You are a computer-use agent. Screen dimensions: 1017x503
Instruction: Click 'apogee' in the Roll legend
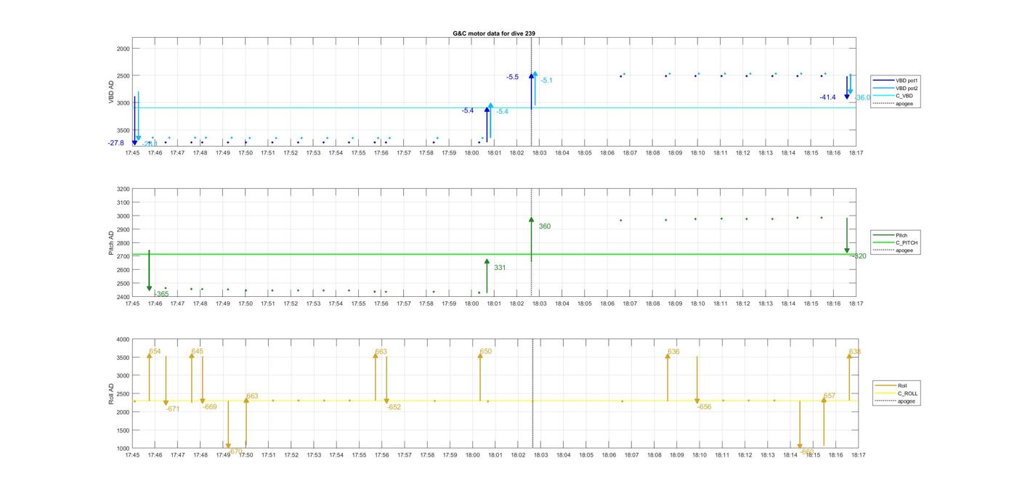906,401
